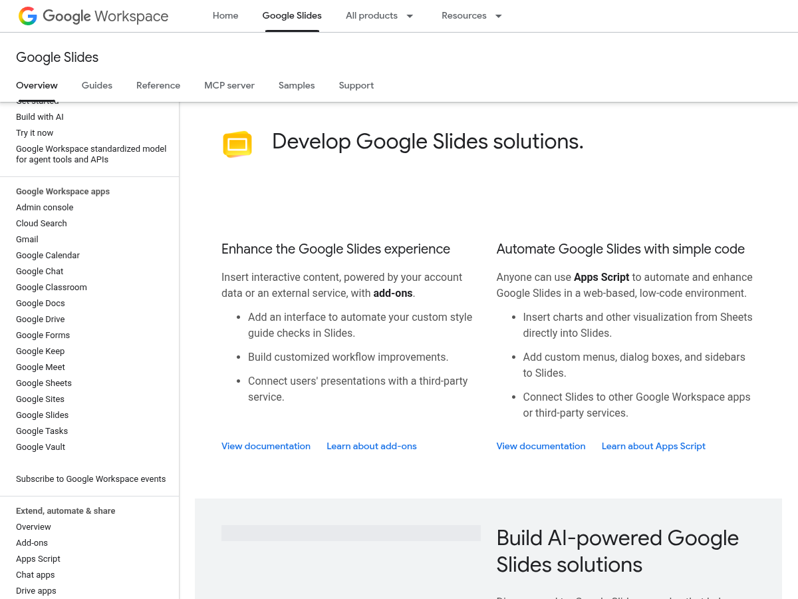
Task: Select Try it now in sidebar
Action: [x=35, y=132]
